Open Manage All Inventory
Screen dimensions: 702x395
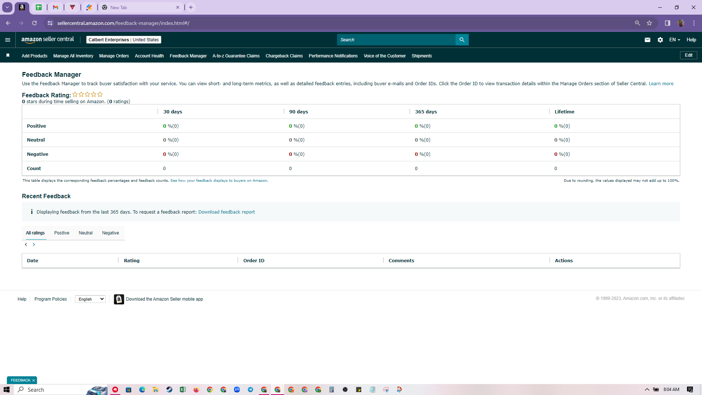coord(73,56)
